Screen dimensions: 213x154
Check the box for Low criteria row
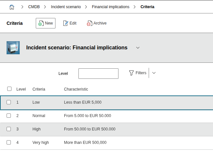(9, 102)
